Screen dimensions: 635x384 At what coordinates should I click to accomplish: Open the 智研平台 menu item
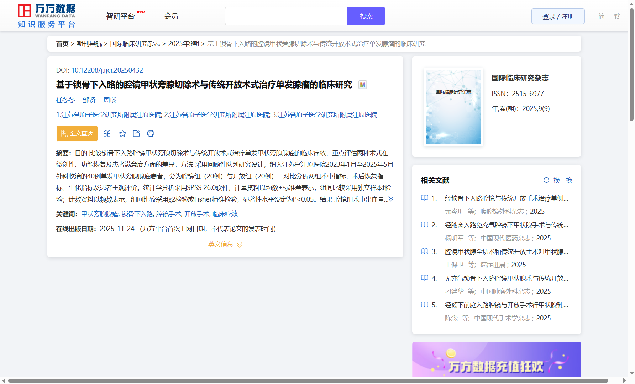[121, 16]
